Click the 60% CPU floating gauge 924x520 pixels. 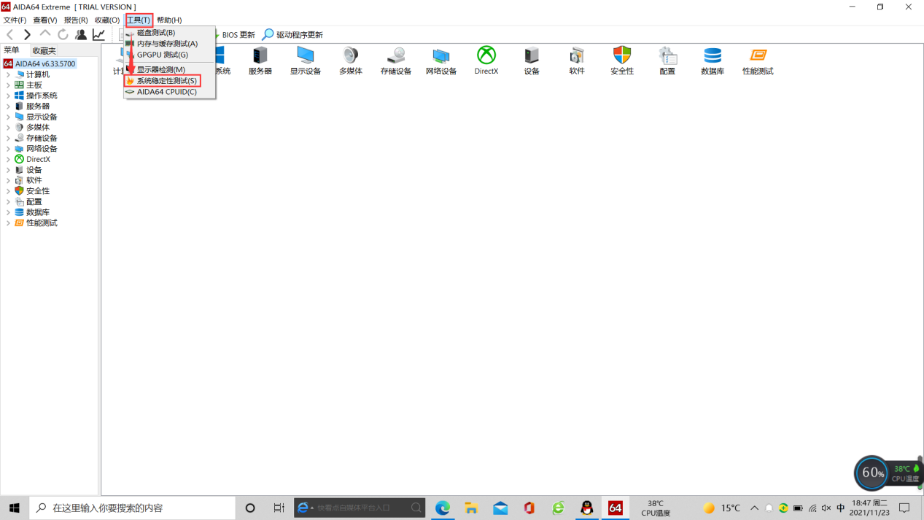coord(872,473)
